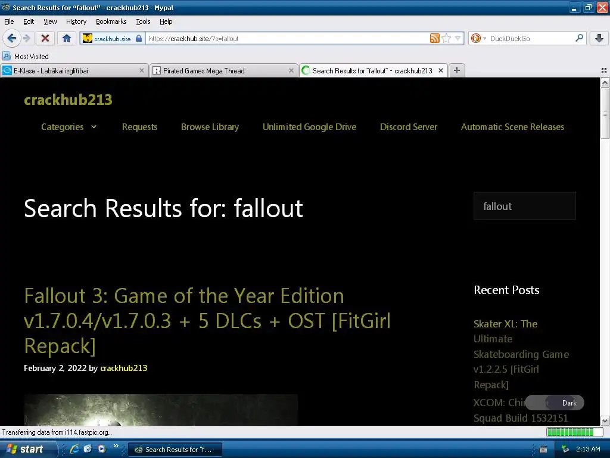This screenshot has width=610, height=458.
Task: Close the E-Klase tab
Action: (142, 70)
